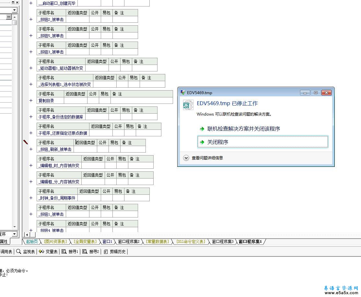Open the dropdown at top of left panel

click(x=15, y=10)
